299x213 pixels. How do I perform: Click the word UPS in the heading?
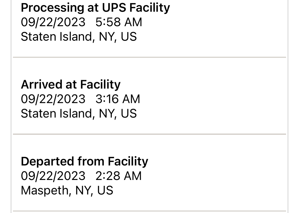(x=114, y=8)
